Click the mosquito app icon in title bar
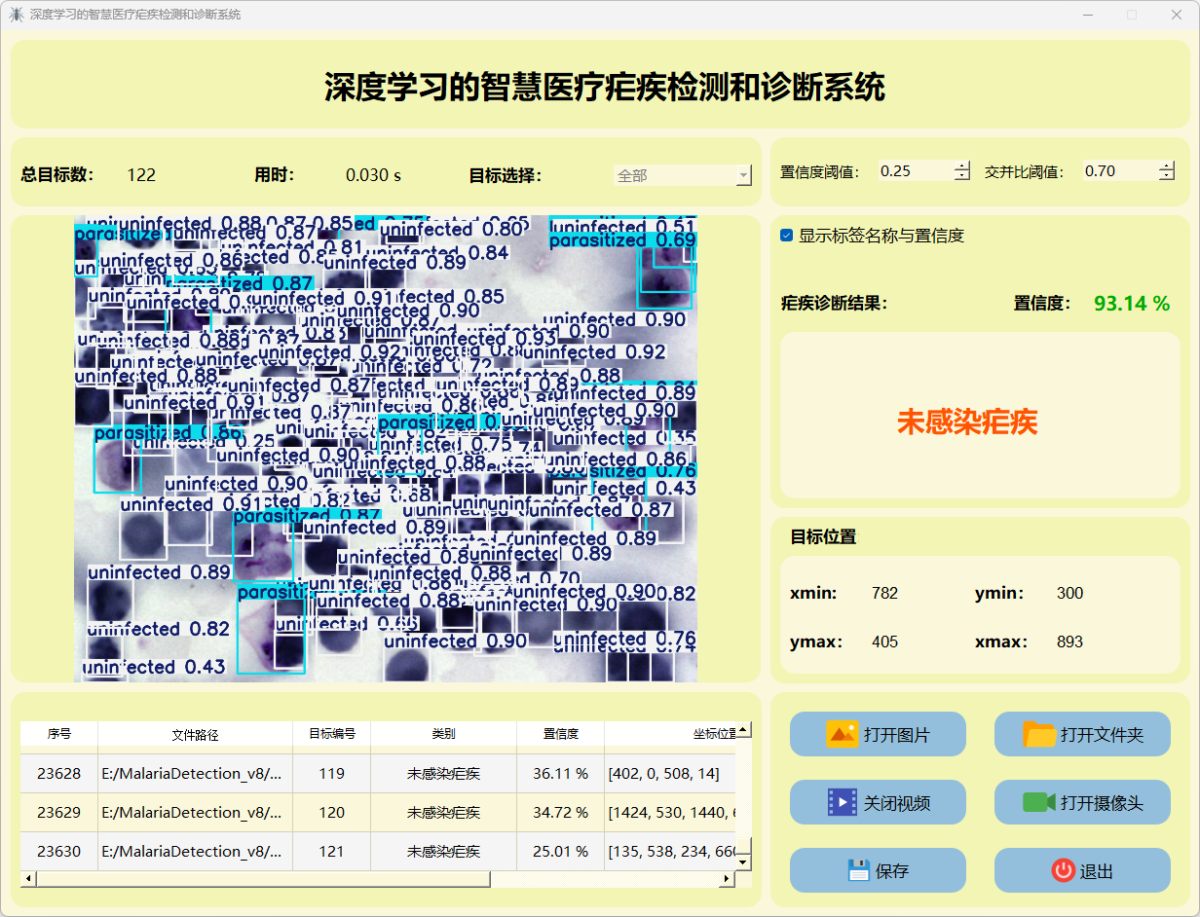The width and height of the screenshot is (1200, 917). 16,15
